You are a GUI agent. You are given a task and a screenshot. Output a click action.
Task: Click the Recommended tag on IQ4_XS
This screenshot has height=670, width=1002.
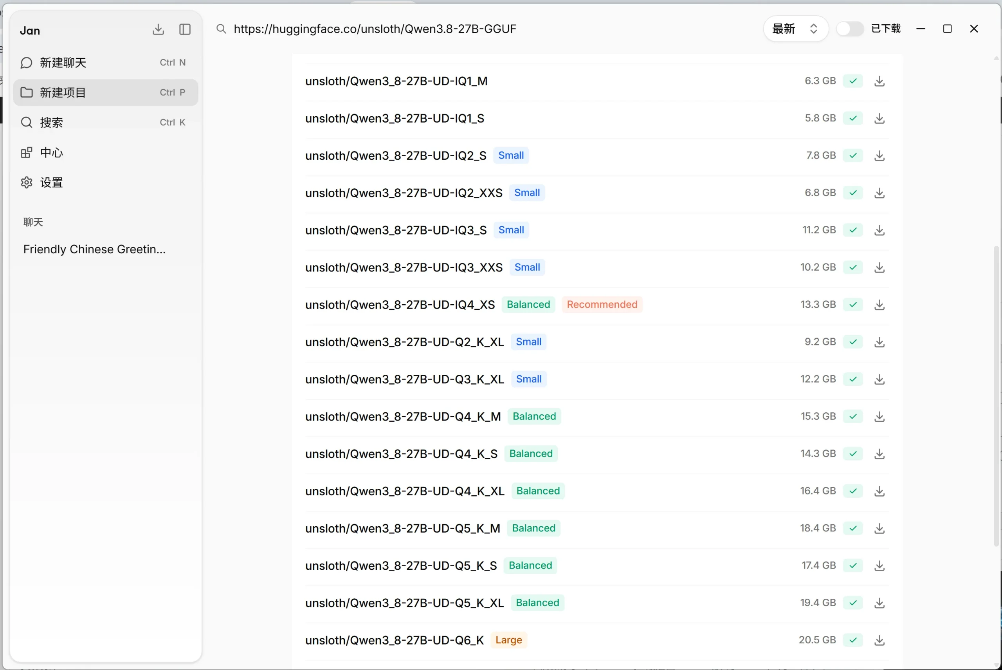click(602, 305)
